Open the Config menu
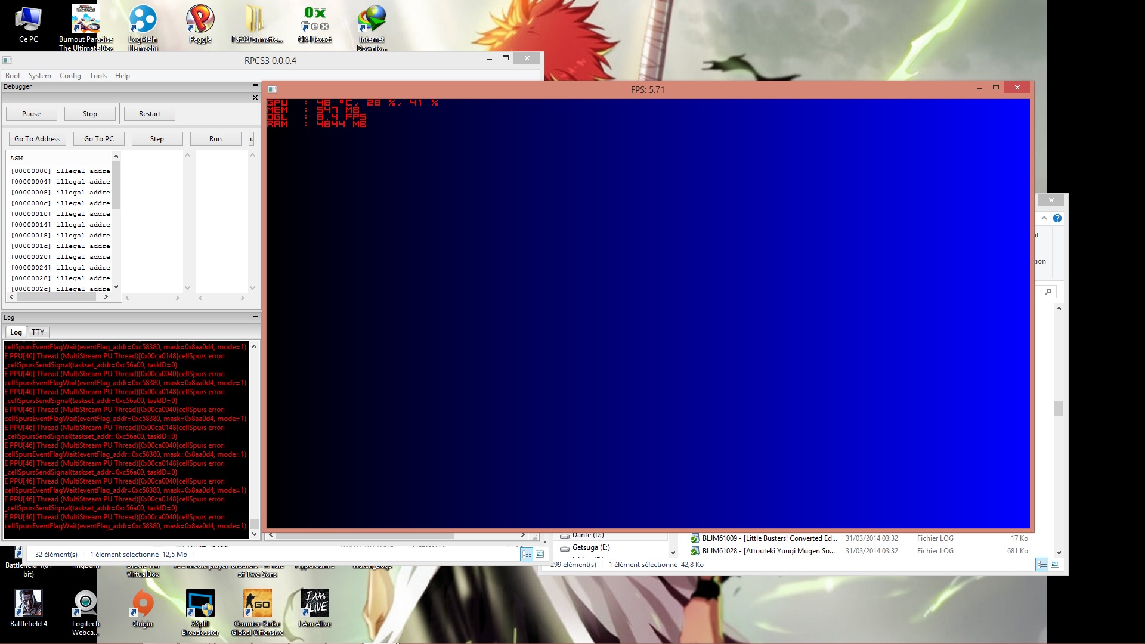The width and height of the screenshot is (1145, 644). click(x=70, y=76)
